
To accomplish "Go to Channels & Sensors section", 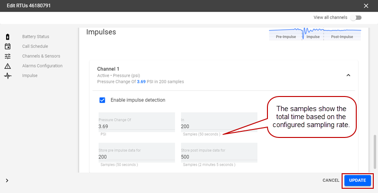I will tap(41, 56).
